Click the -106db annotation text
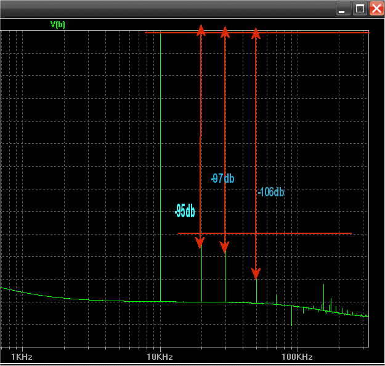This screenshot has height=366, width=385. click(271, 192)
